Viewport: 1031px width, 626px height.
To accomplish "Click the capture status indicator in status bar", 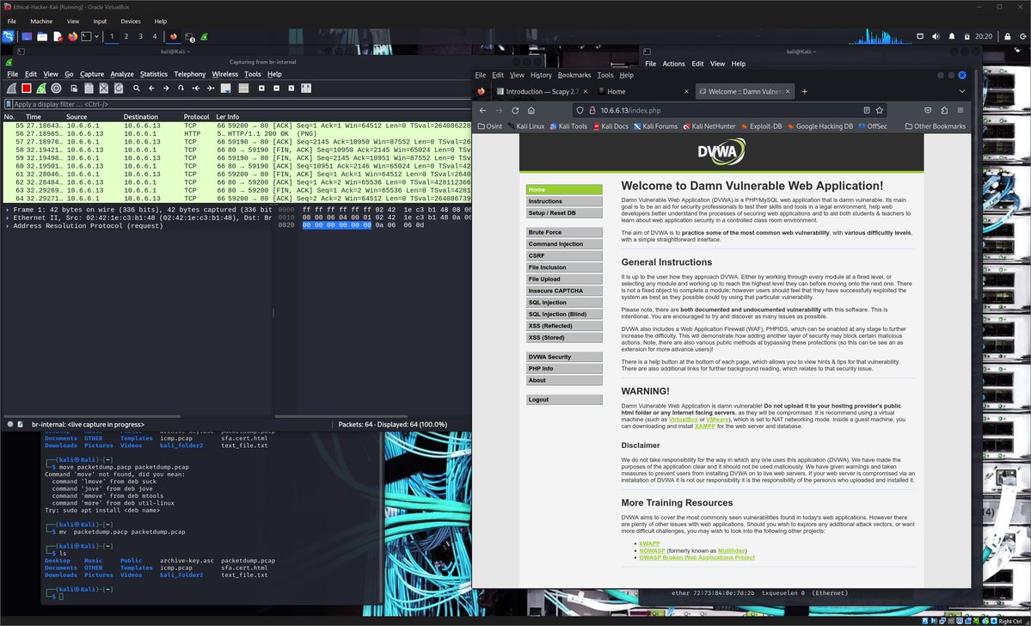I will coord(9,425).
